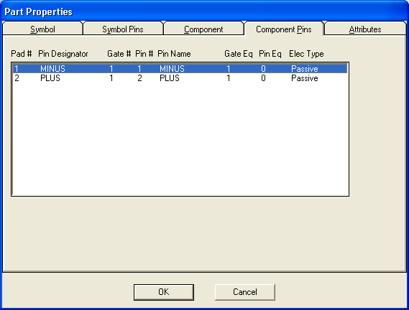Image resolution: width=409 pixels, height=310 pixels.
Task: Confirm with the OK button
Action: pos(164,292)
